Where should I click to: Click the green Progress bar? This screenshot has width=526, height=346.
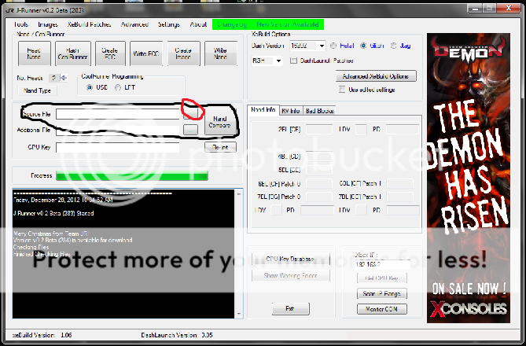click(x=132, y=175)
